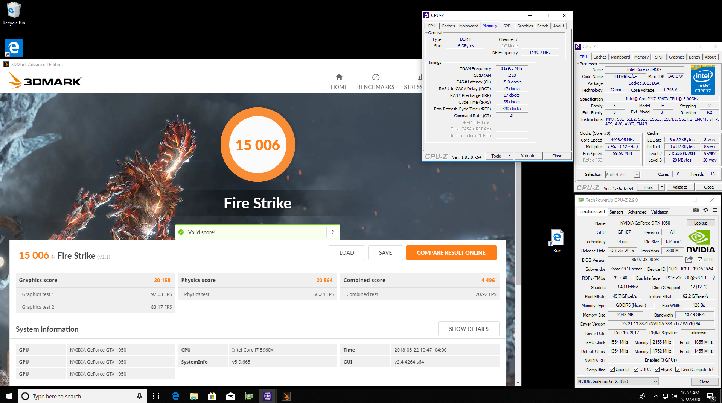The height and width of the screenshot is (403, 722).
Task: Open Task View from the taskbar
Action: click(x=156, y=396)
